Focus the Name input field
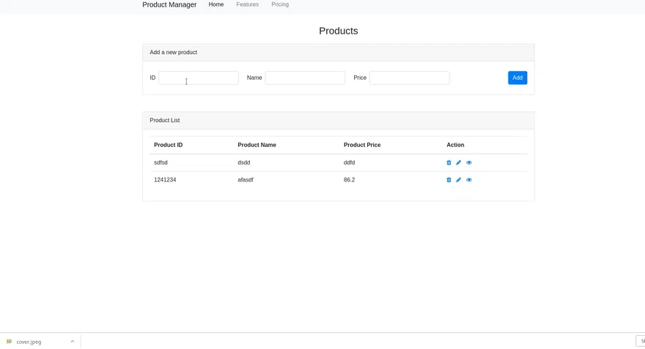 click(305, 78)
